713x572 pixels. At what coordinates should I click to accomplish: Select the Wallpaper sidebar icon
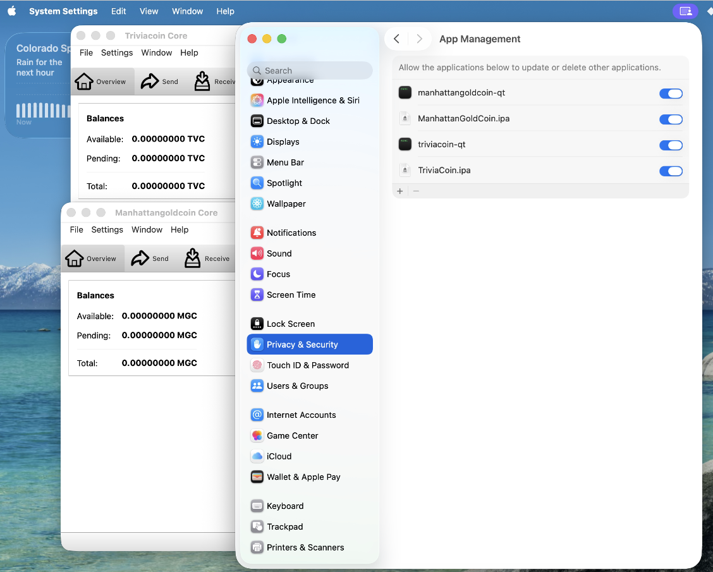[257, 204]
